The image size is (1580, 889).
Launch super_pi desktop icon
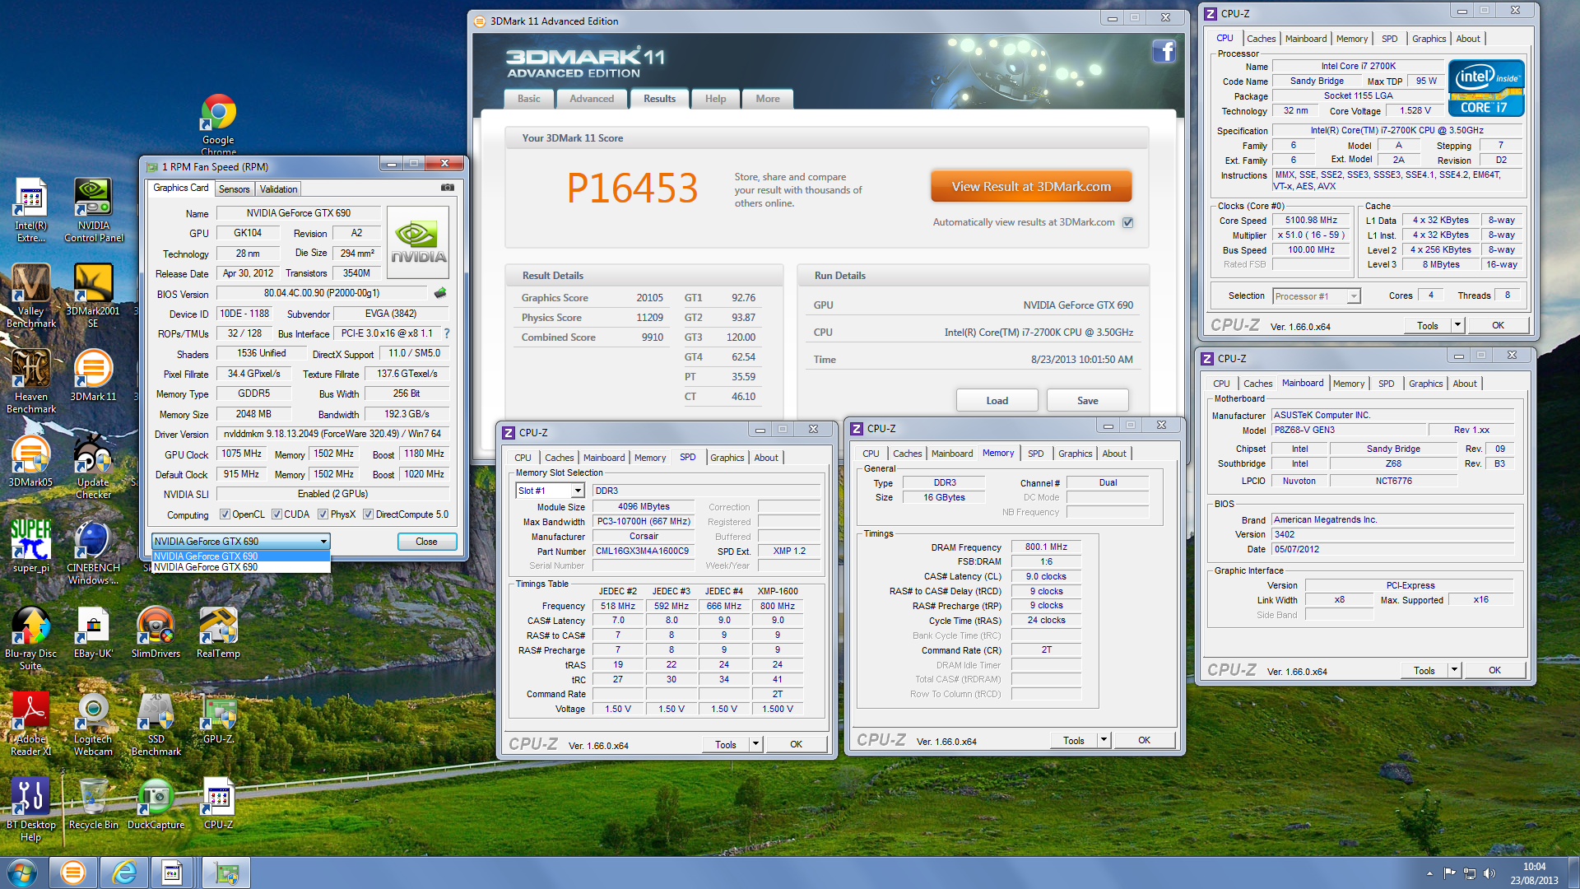click(x=31, y=547)
